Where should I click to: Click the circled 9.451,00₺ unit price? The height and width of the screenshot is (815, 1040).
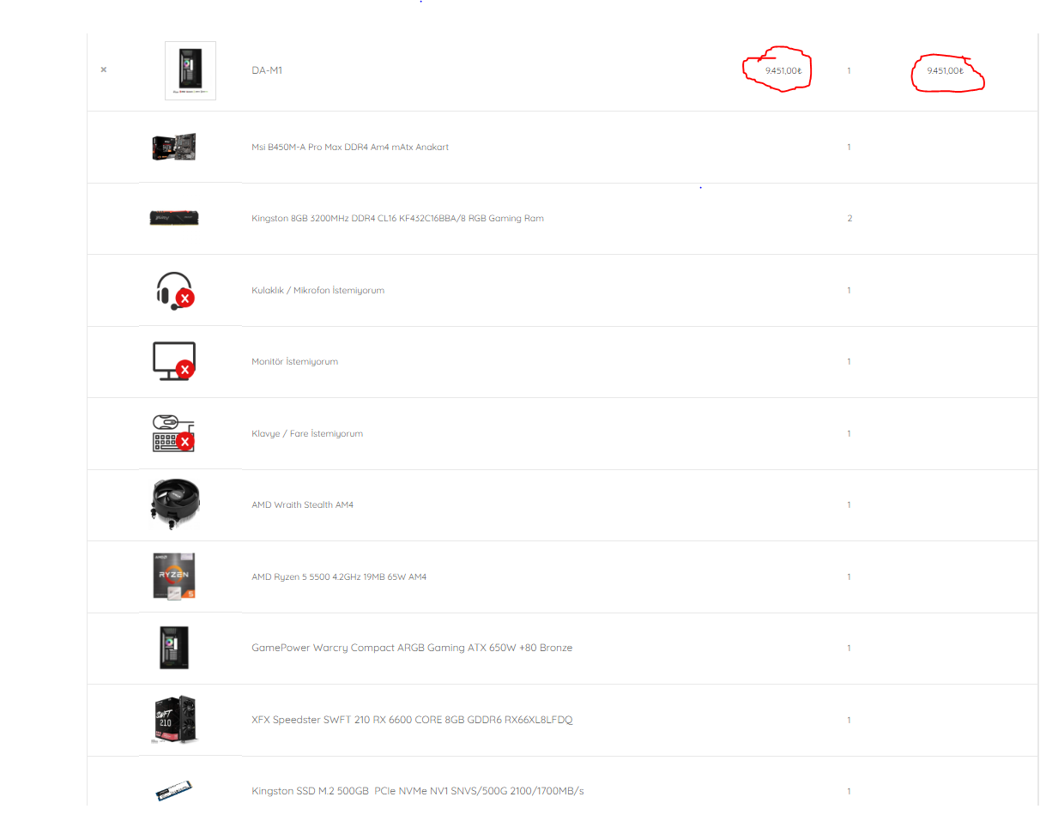pyautogui.click(x=783, y=70)
